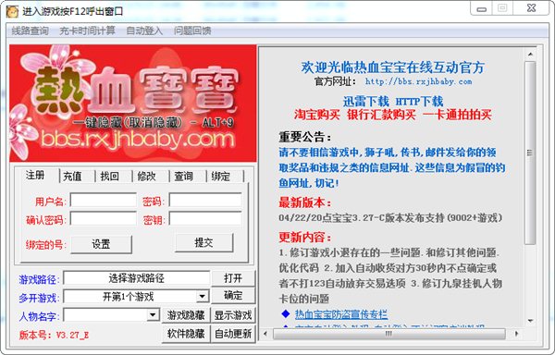Click the app icon in title bar
The width and height of the screenshot is (555, 355).
click(12, 11)
